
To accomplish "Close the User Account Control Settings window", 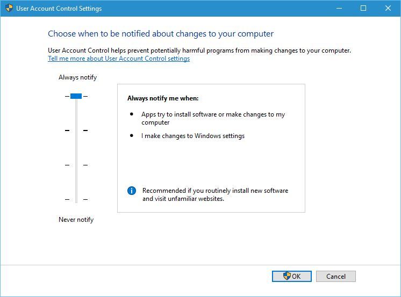I will point(388,8).
